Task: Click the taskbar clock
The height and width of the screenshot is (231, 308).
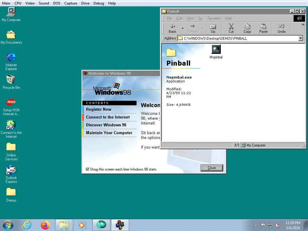Action: [x=293, y=225]
